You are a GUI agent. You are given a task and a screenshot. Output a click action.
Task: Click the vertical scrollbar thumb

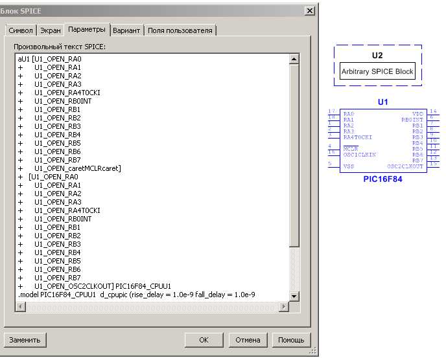pos(294,155)
